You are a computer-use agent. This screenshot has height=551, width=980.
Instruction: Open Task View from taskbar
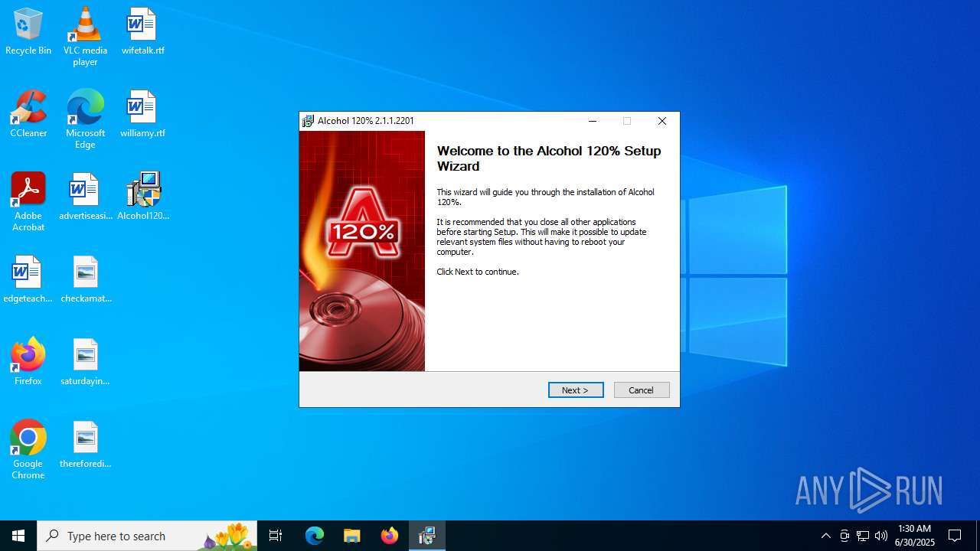click(276, 536)
